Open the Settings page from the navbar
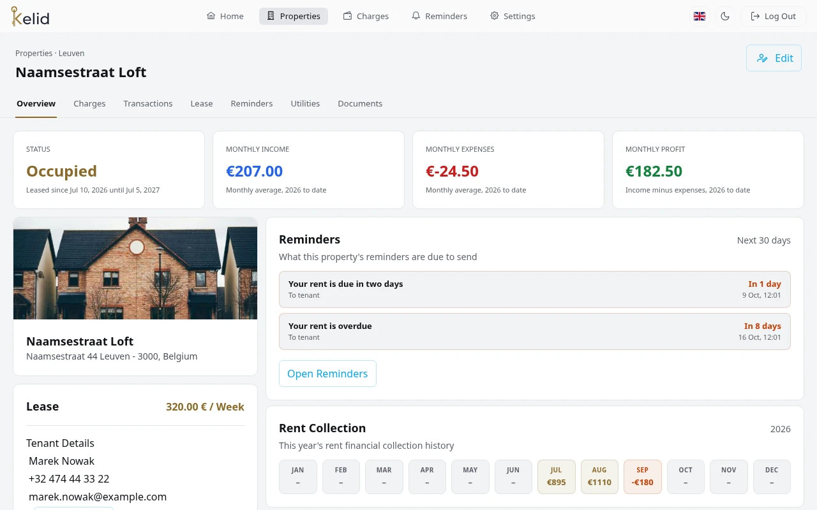This screenshot has width=817, height=510. pos(513,16)
